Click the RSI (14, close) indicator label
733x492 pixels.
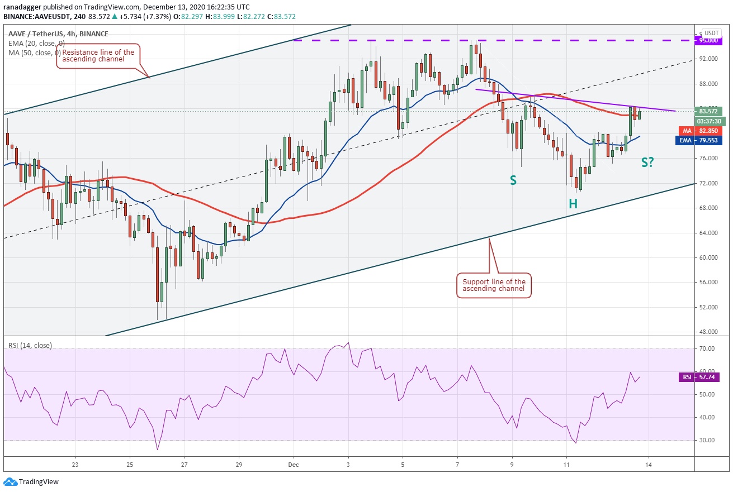tap(30, 346)
